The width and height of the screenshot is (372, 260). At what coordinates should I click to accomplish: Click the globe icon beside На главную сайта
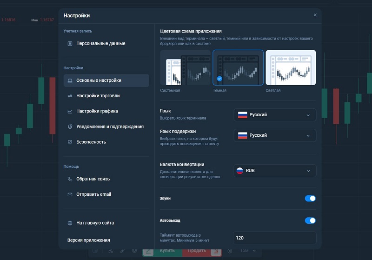(x=70, y=223)
